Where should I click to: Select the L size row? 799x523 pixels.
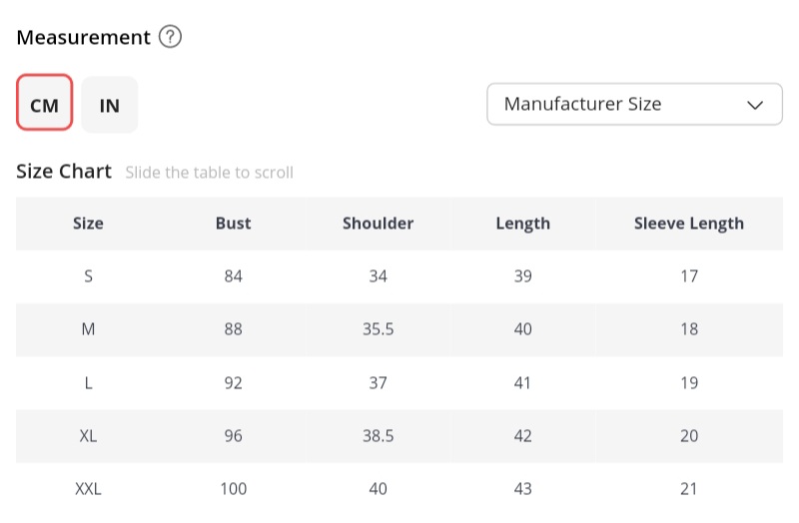click(x=88, y=382)
